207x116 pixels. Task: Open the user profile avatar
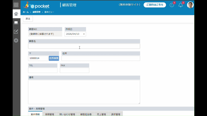(190, 5)
